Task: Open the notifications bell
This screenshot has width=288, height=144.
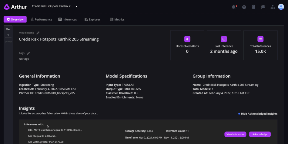Action: point(234,7)
